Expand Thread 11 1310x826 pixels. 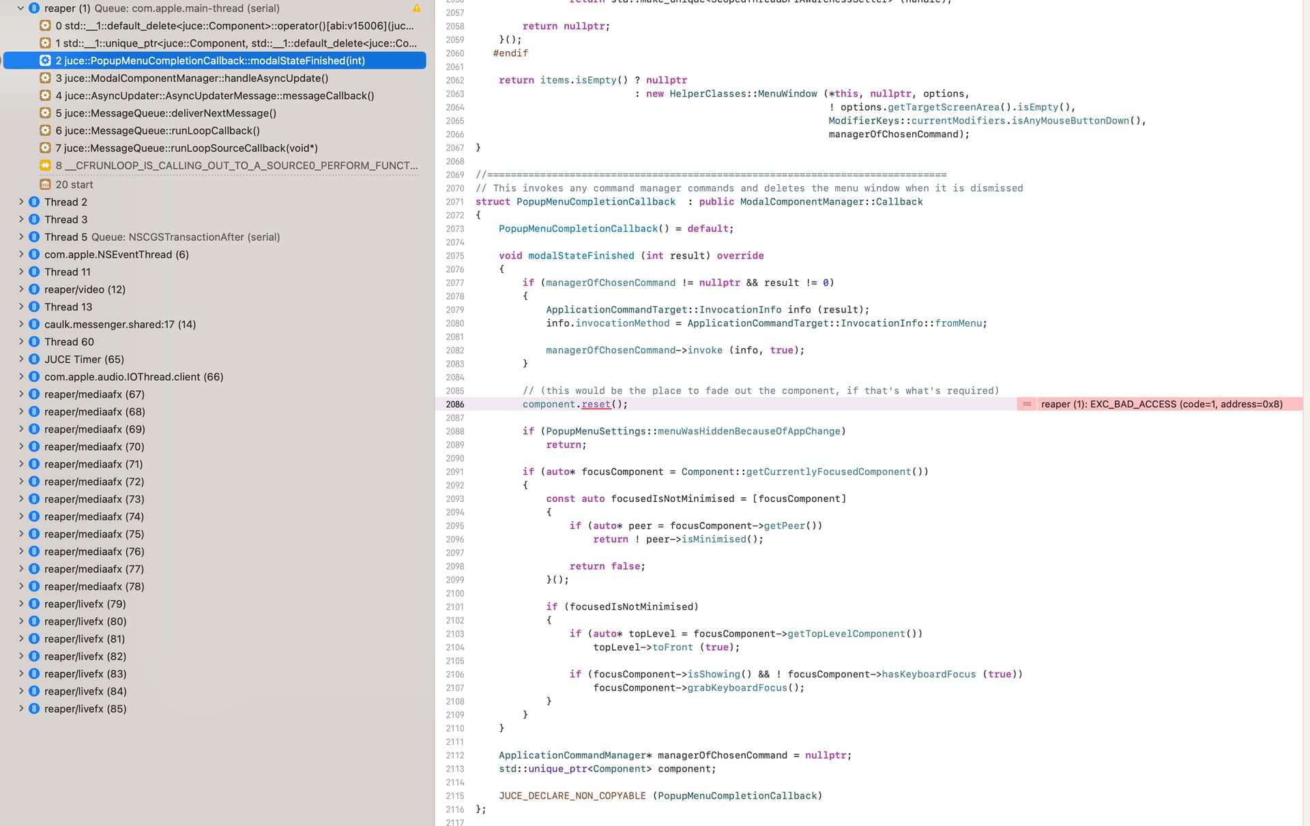(x=20, y=271)
